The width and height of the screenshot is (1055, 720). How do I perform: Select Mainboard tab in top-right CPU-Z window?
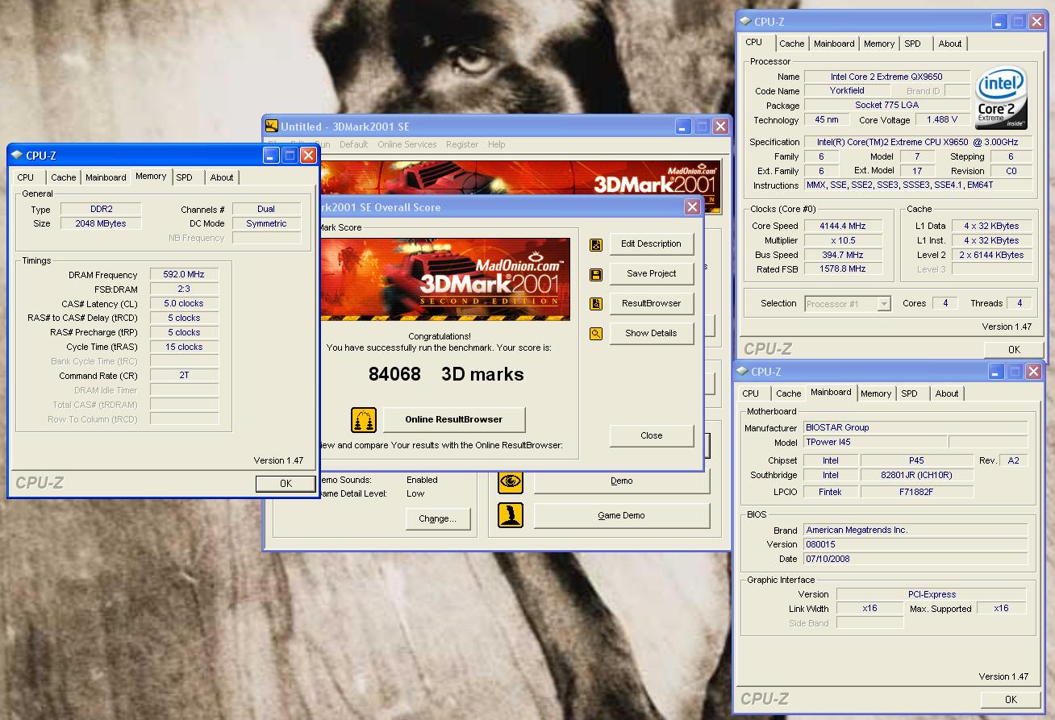834,44
